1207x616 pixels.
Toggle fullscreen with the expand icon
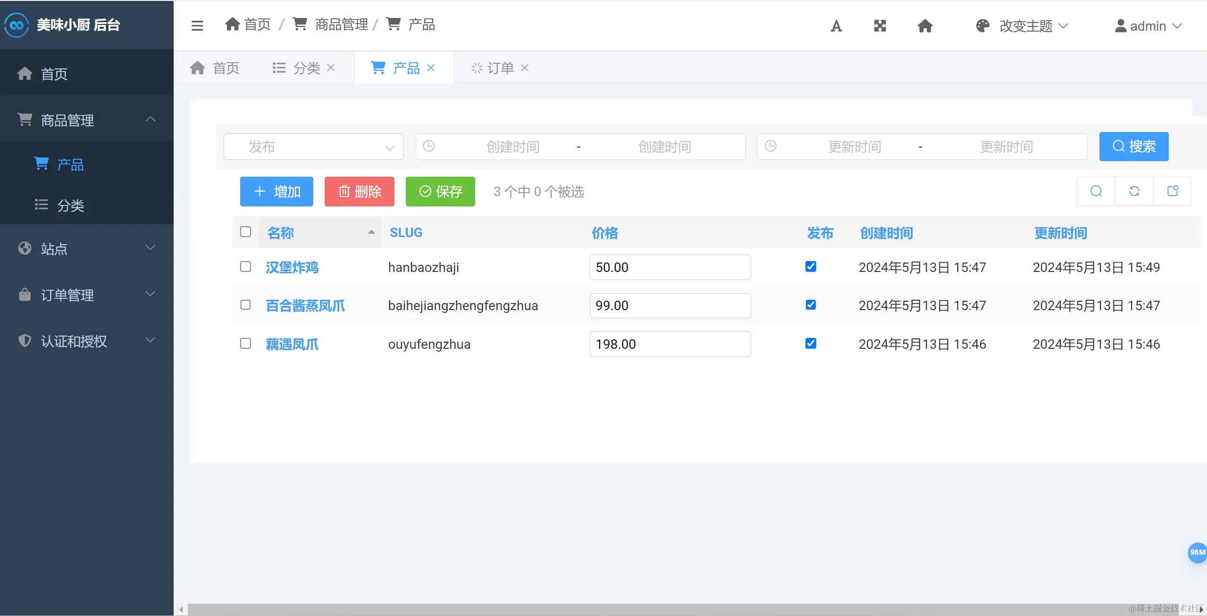click(x=880, y=26)
